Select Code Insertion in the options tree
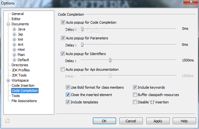This screenshot has width=199, height=129. click(23, 85)
